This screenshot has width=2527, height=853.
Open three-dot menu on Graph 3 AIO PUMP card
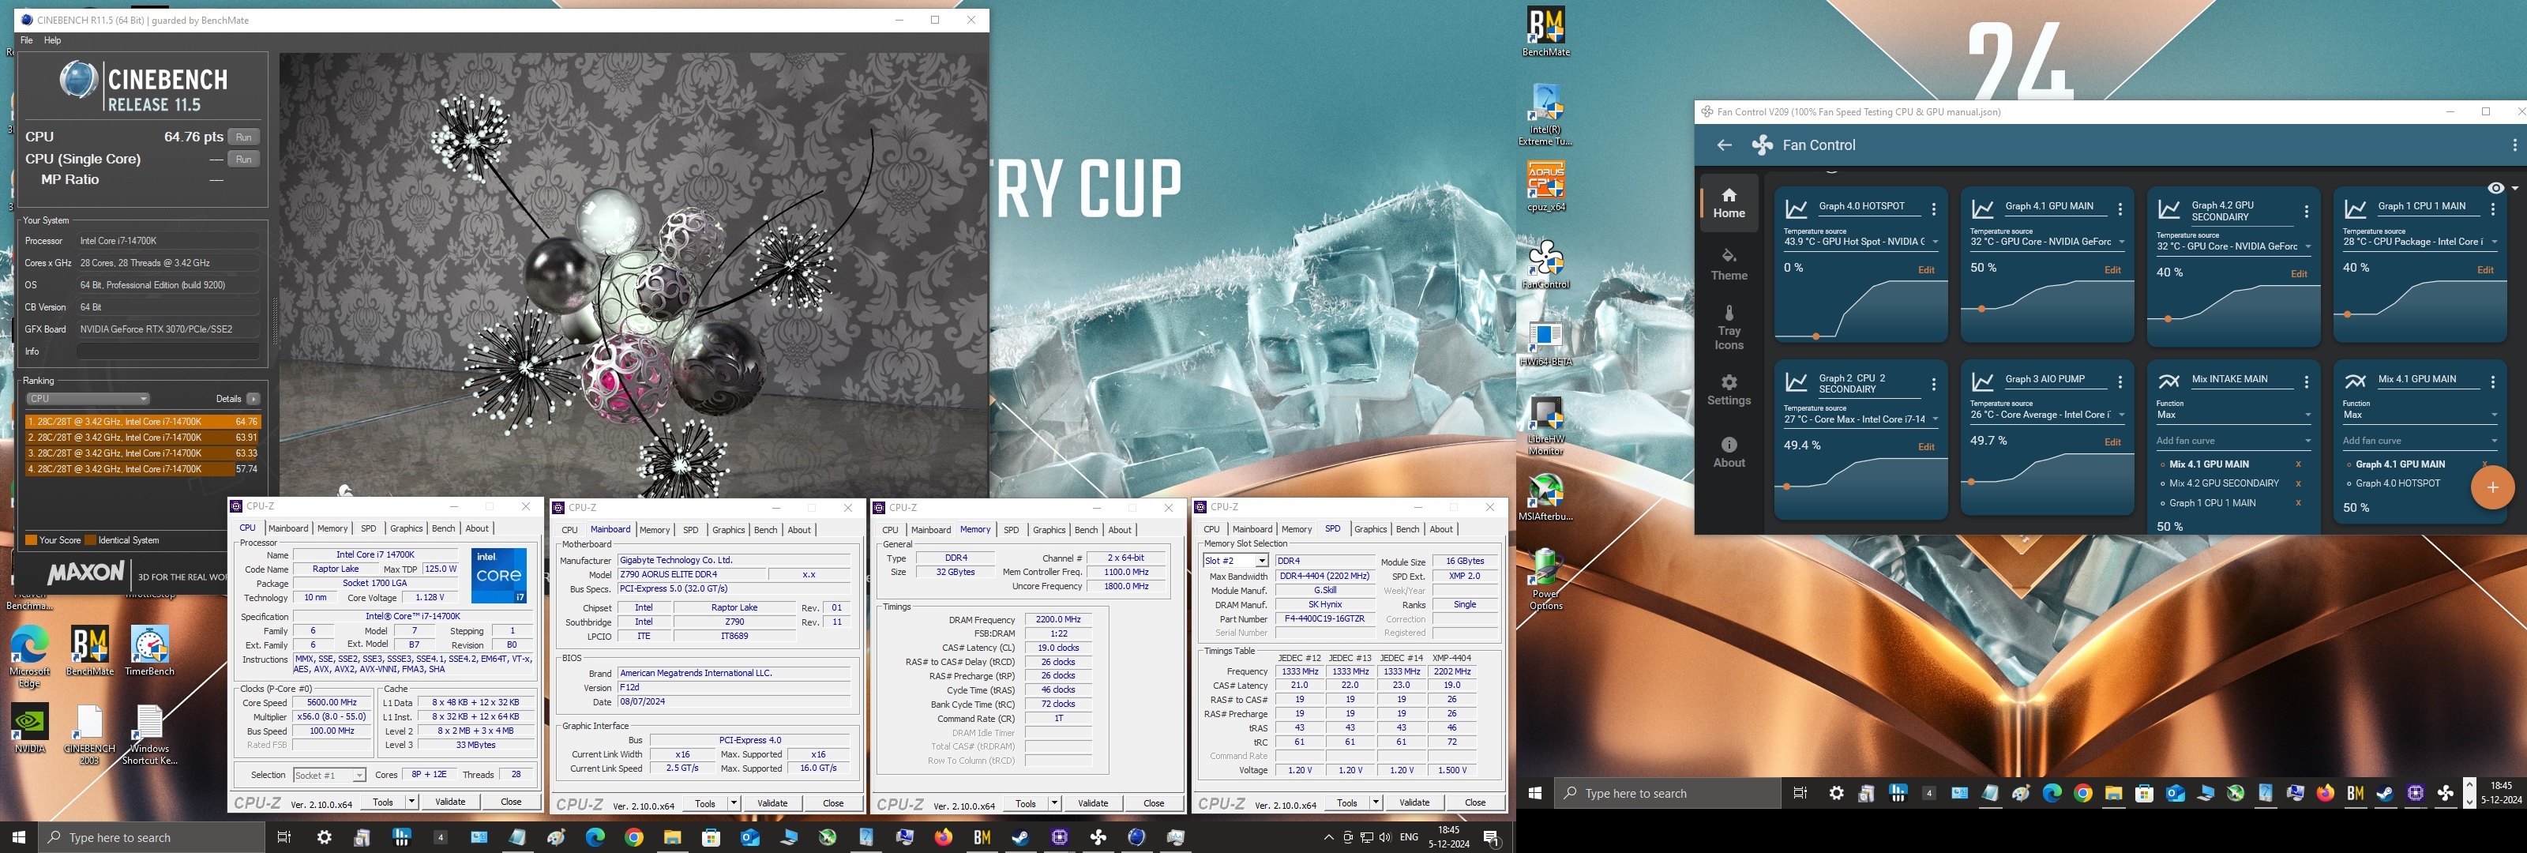2120,381
